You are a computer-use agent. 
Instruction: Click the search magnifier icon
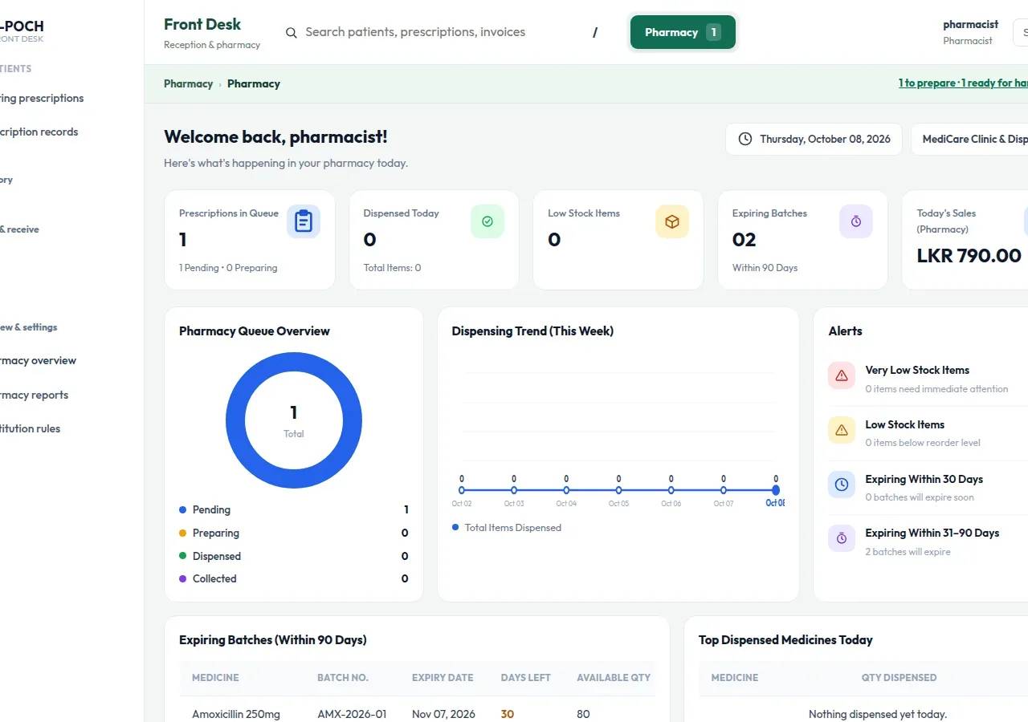(x=292, y=32)
